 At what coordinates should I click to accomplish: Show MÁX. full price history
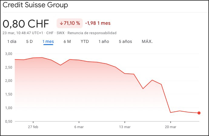(147, 41)
